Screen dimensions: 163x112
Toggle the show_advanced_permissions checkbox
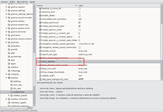point(80,58)
